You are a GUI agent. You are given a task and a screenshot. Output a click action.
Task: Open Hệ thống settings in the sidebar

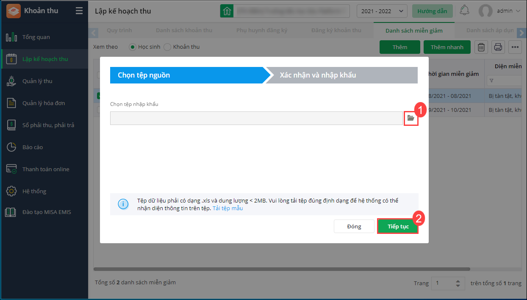pos(44,192)
